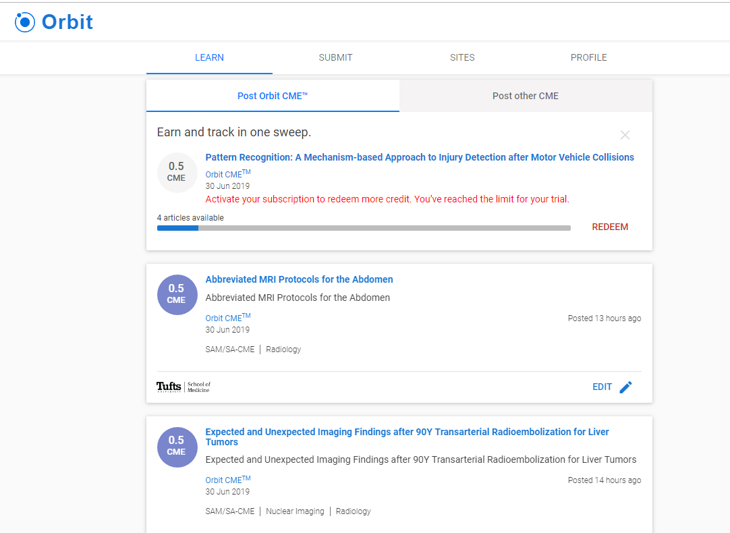730x533 pixels.
Task: Click the articles available progress bar
Action: (364, 228)
